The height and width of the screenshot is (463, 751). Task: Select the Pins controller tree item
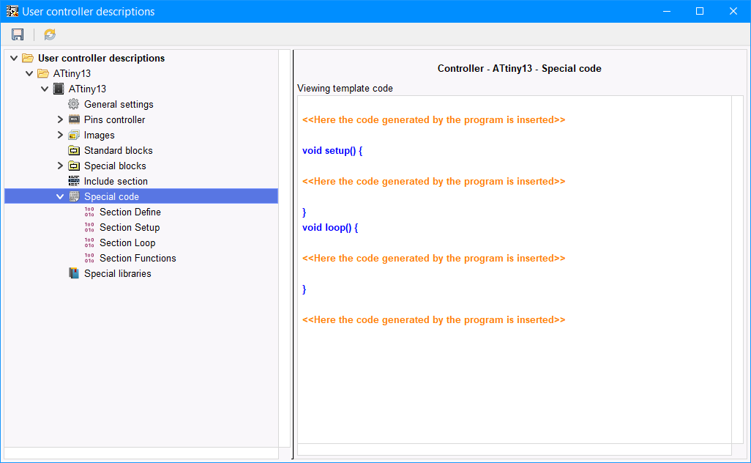tap(114, 119)
